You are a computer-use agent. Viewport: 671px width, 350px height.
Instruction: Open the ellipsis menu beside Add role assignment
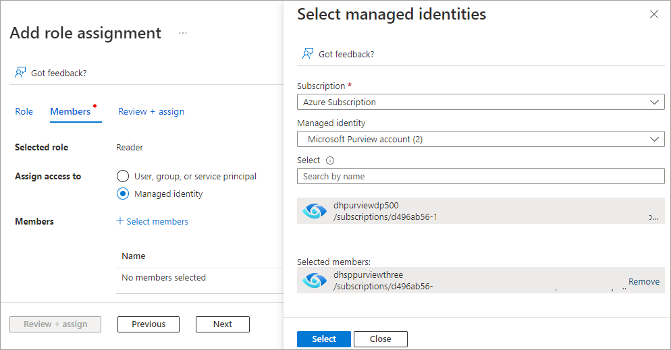pos(183,33)
